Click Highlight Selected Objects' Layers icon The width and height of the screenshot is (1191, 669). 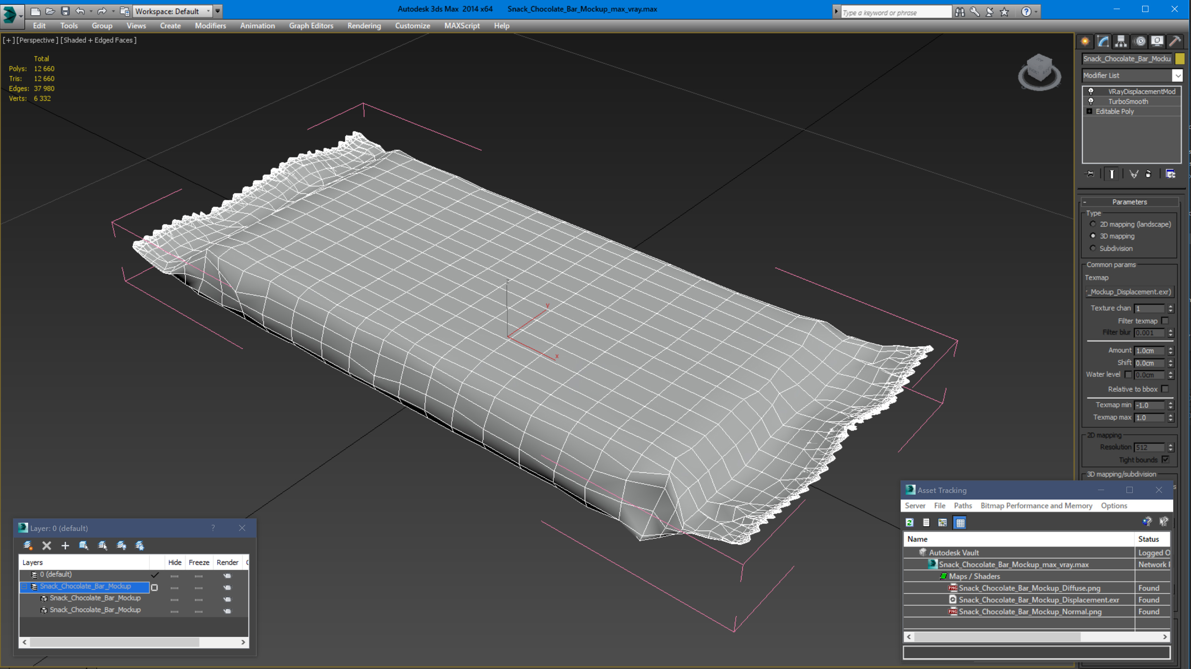coord(103,545)
